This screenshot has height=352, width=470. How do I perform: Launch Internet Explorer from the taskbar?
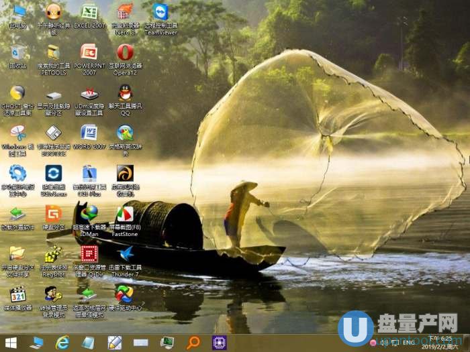pos(62,343)
